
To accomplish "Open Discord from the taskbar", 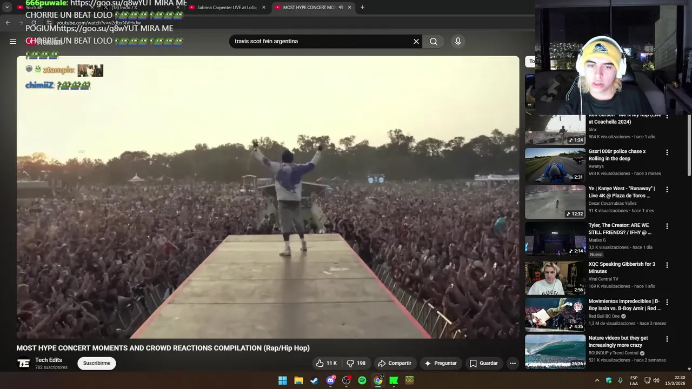I will click(x=330, y=380).
